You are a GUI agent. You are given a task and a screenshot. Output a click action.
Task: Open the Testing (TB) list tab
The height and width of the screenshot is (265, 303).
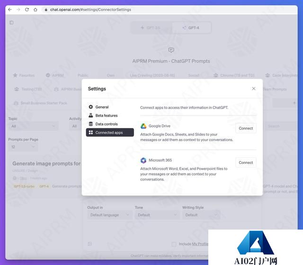tap(28, 89)
